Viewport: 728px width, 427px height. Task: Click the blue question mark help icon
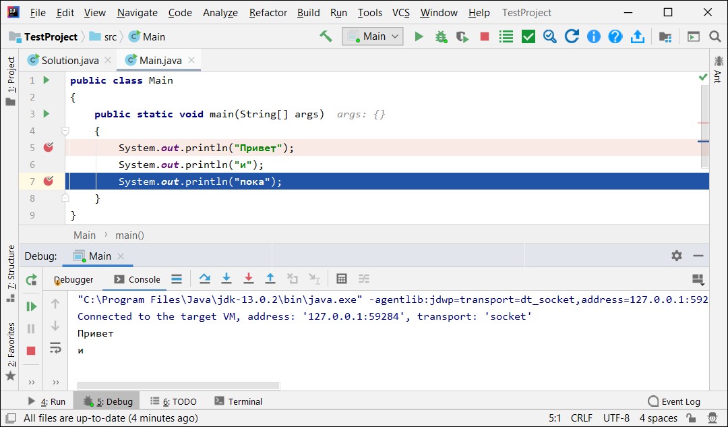pyautogui.click(x=615, y=36)
